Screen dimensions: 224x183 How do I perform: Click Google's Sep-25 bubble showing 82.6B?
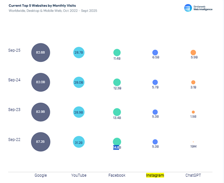click(x=41, y=52)
